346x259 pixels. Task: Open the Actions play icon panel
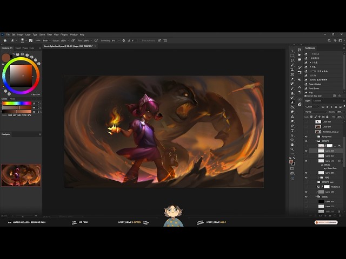point(300,55)
